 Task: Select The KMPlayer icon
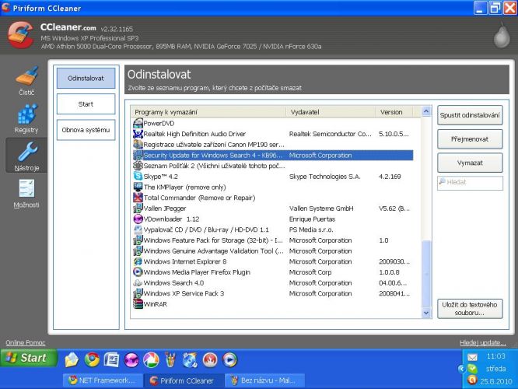click(138, 187)
